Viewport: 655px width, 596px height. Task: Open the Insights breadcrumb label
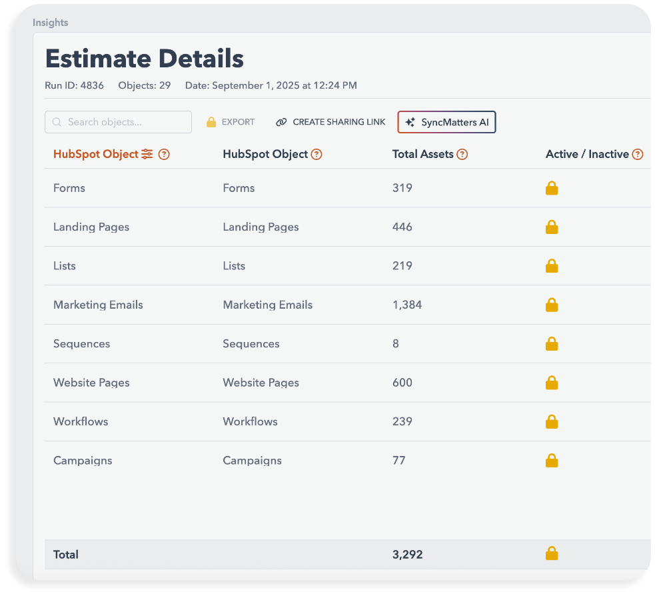tap(51, 23)
